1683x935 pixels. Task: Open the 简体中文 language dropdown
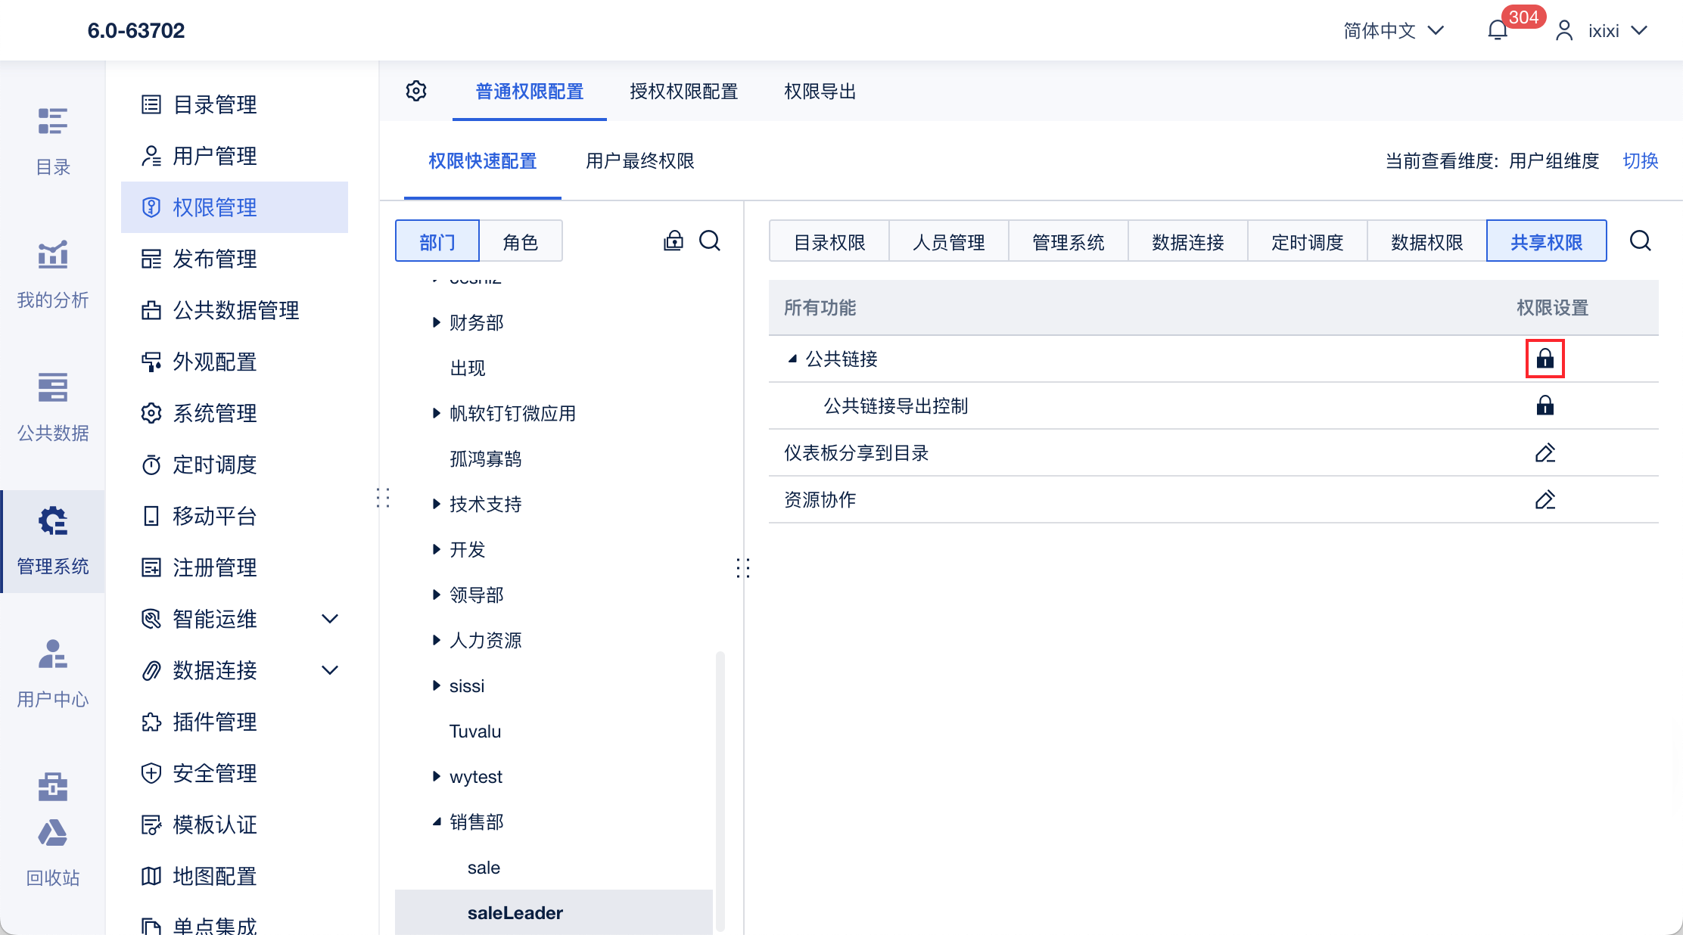1393,30
